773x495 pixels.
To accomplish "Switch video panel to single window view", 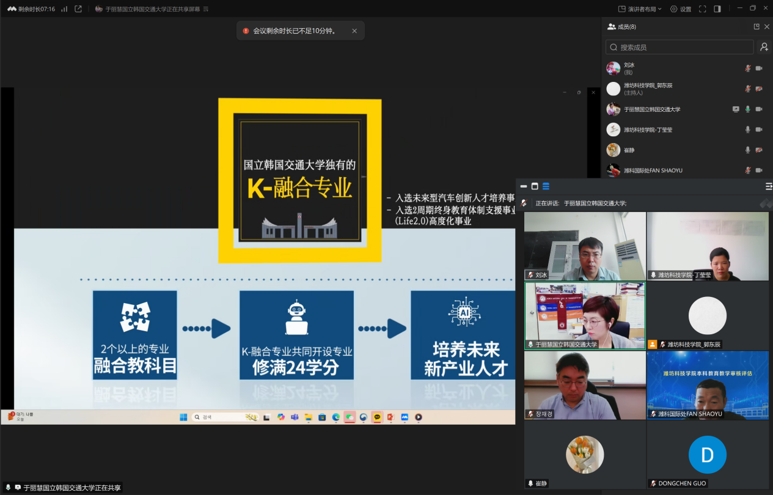I will tap(535, 186).
